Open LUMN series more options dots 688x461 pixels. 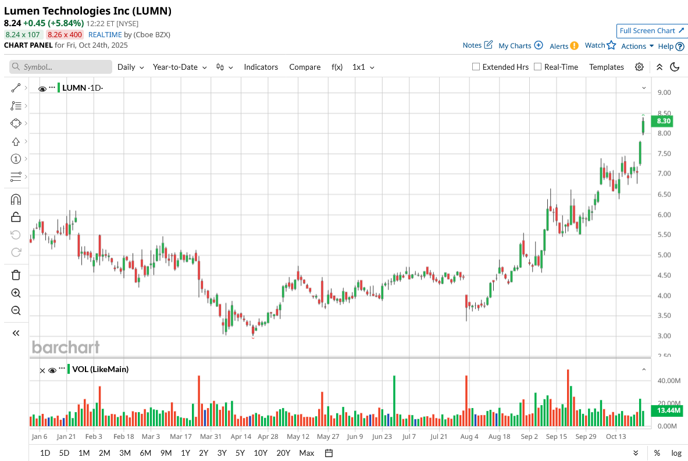pyautogui.click(x=52, y=87)
